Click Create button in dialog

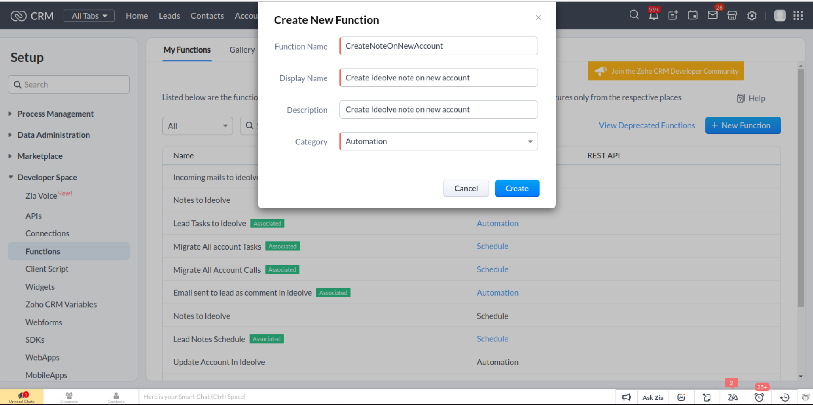(517, 189)
